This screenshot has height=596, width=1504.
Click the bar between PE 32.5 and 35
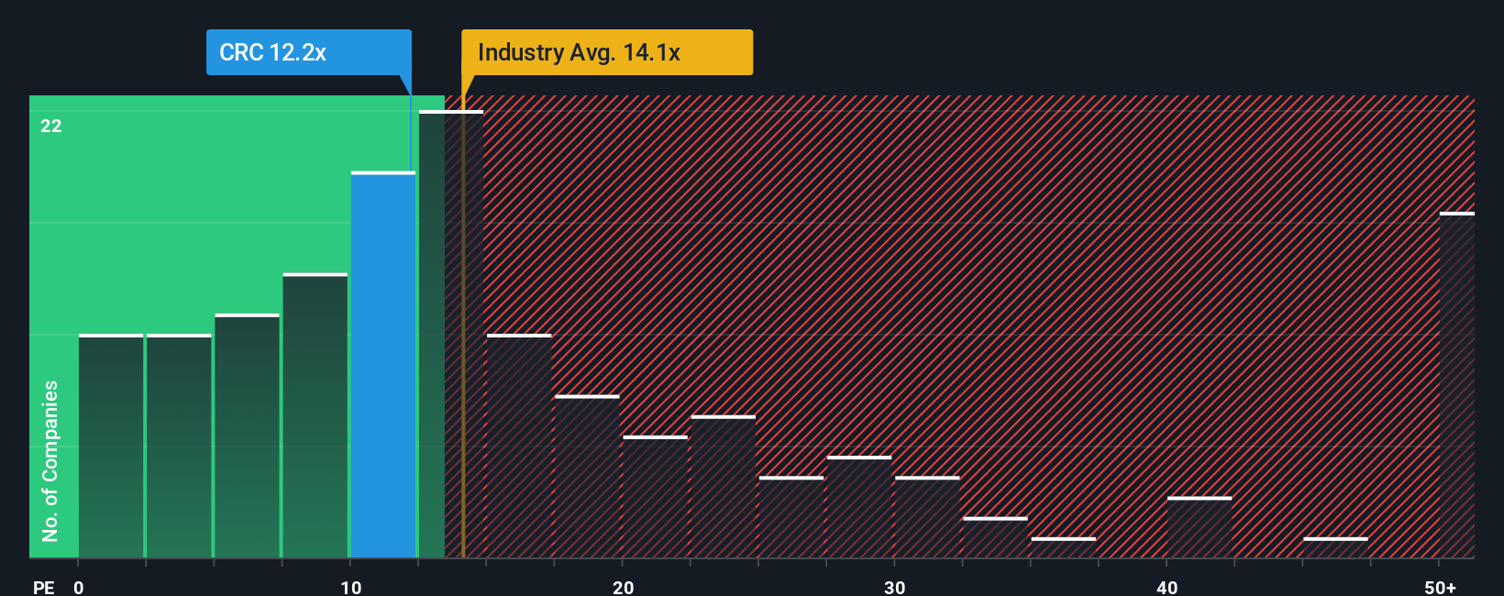click(x=995, y=537)
